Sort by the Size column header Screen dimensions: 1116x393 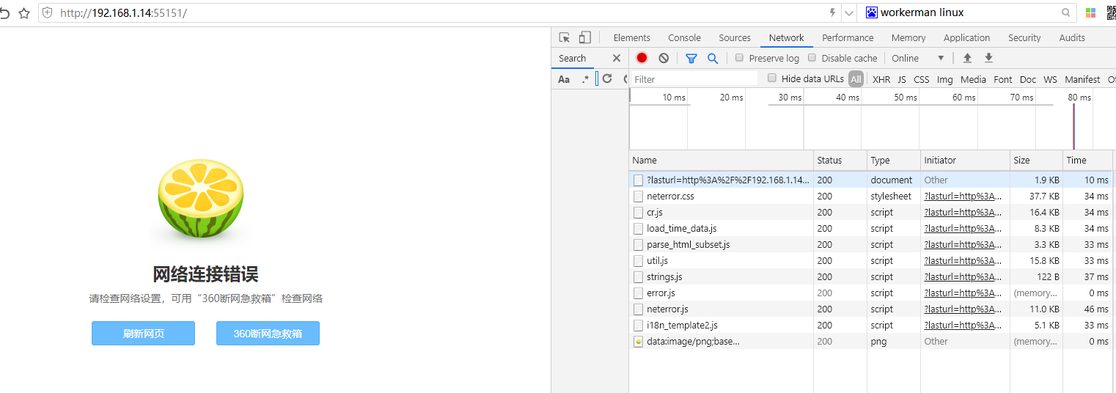1036,160
